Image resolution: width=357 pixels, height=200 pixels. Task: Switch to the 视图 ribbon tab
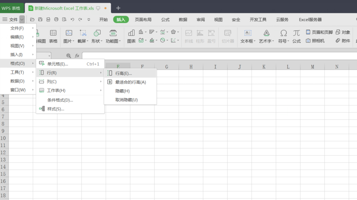coord(218,20)
